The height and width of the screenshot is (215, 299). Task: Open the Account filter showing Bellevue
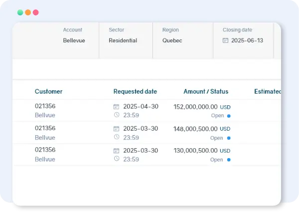[x=74, y=40]
